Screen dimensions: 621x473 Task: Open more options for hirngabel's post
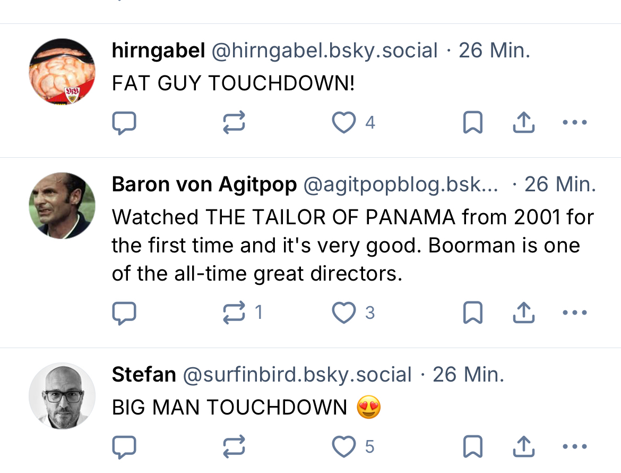click(x=574, y=123)
